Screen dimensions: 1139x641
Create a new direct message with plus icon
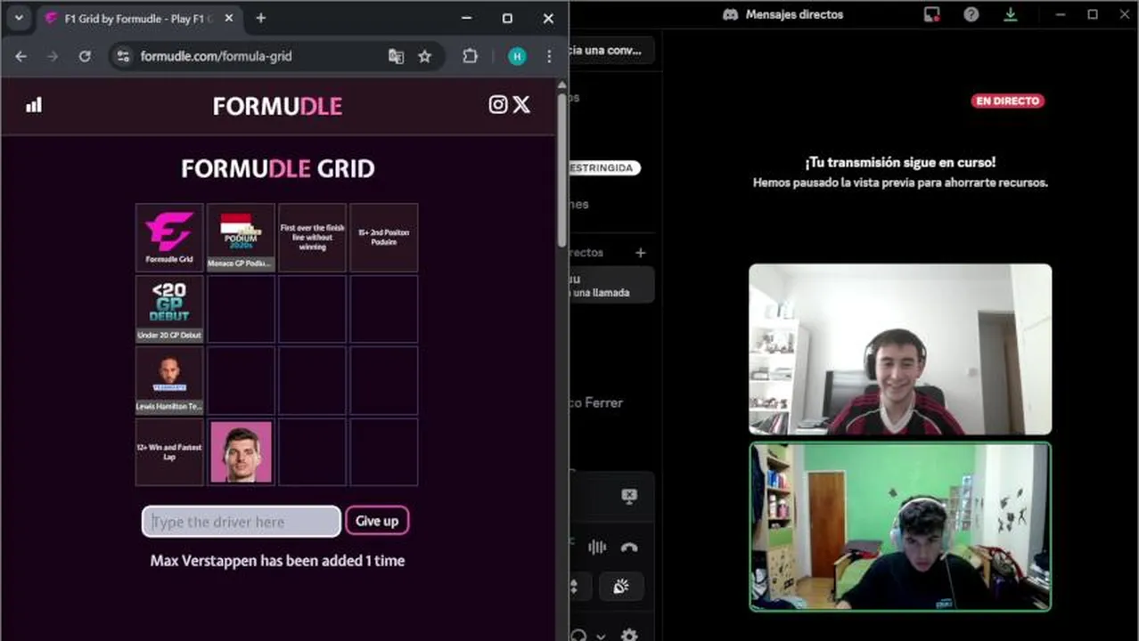[640, 253]
